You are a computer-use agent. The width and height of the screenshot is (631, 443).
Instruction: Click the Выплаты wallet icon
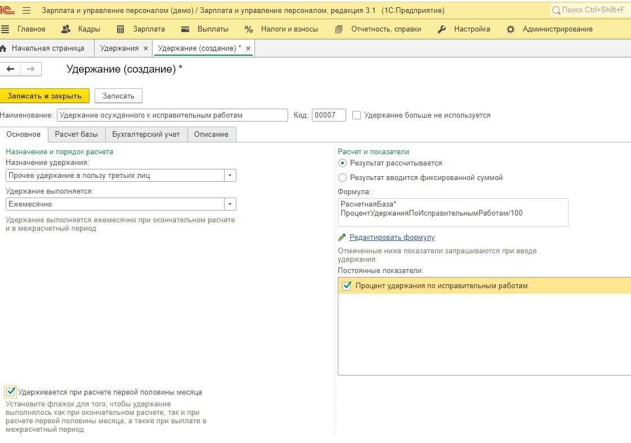point(185,29)
